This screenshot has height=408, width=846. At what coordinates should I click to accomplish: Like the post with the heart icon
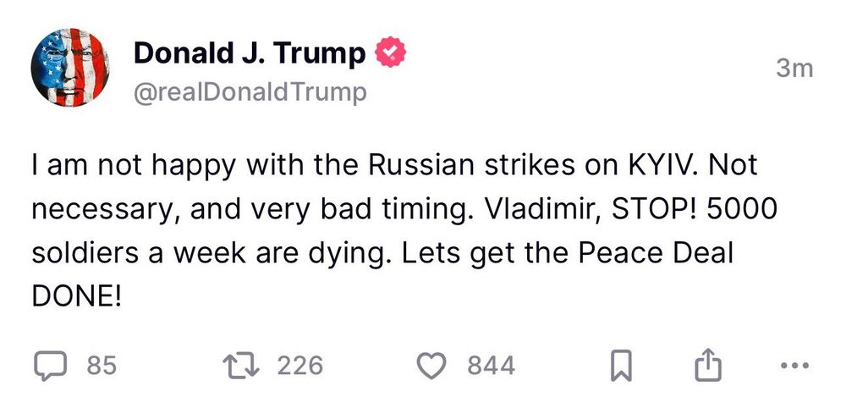pyautogui.click(x=433, y=366)
